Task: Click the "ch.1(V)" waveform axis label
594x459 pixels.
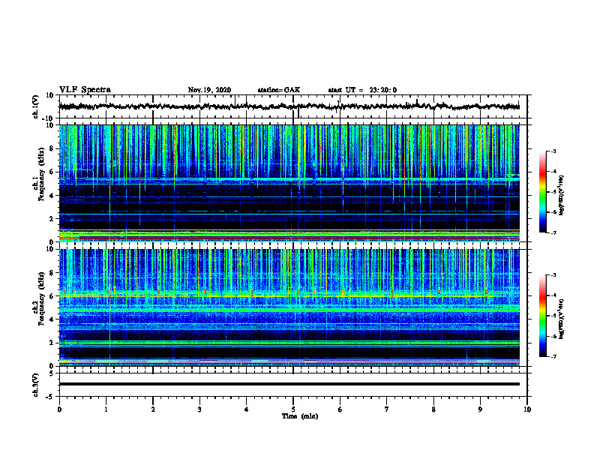Action: (x=36, y=106)
